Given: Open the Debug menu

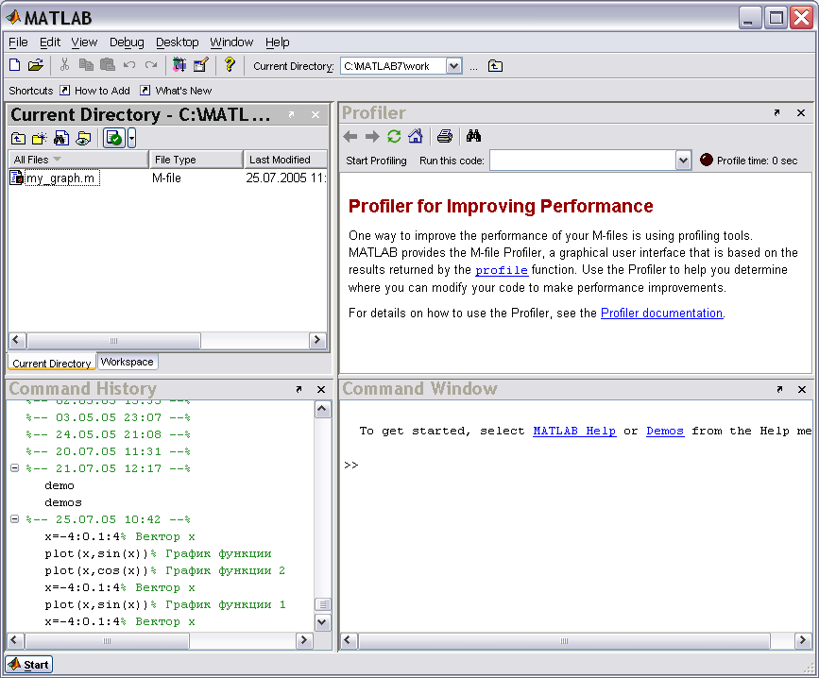Looking at the screenshot, I should point(127,42).
